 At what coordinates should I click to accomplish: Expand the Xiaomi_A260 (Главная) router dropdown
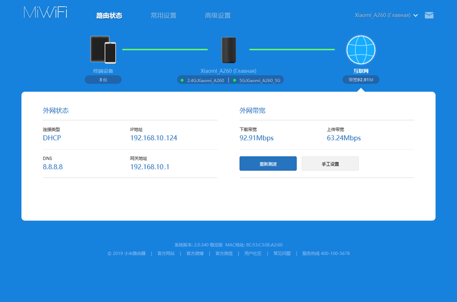tap(386, 15)
